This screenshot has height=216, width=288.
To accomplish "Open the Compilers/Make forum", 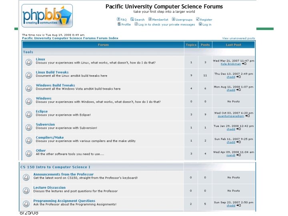I will point(50,137).
